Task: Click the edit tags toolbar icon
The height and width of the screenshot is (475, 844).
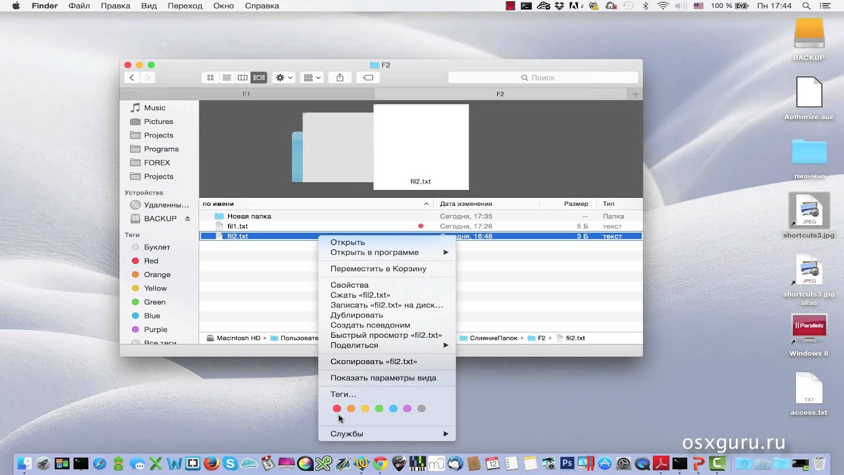Action: (368, 78)
